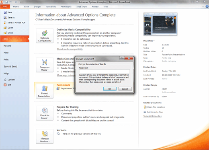The width and height of the screenshot is (209, 150).
Task: Open the File tab
Action: [x=5, y=6]
